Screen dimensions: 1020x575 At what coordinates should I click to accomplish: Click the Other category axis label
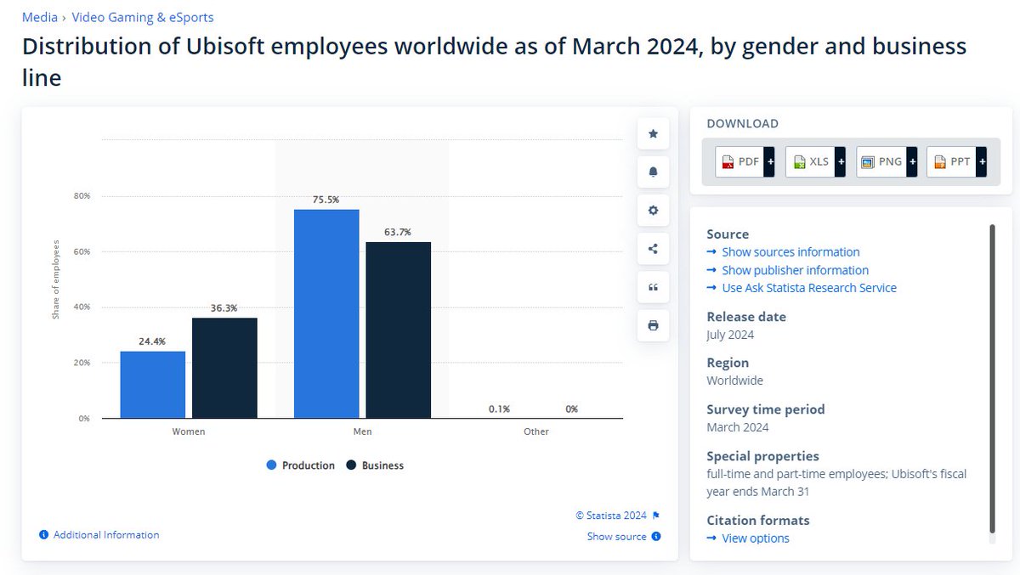pyautogui.click(x=536, y=431)
